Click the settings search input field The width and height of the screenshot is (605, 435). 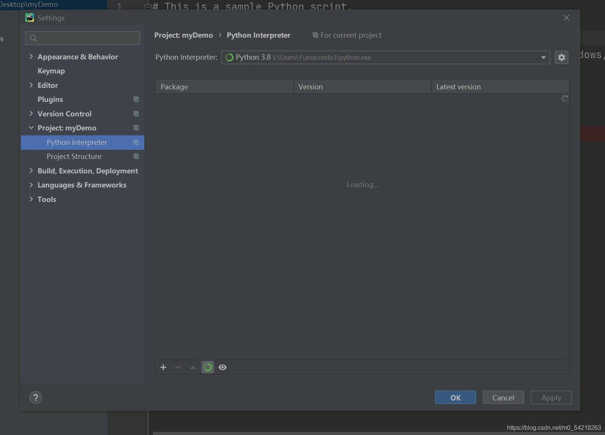pos(82,38)
